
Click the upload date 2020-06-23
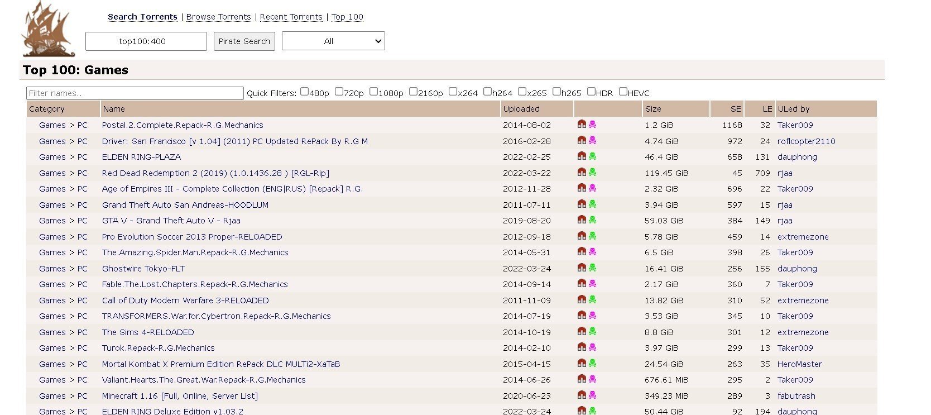point(526,396)
